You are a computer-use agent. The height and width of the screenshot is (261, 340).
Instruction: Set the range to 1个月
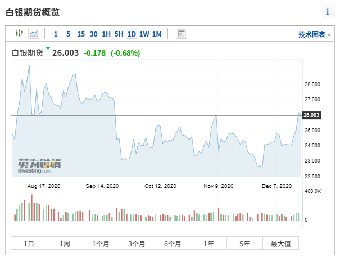click(x=101, y=244)
